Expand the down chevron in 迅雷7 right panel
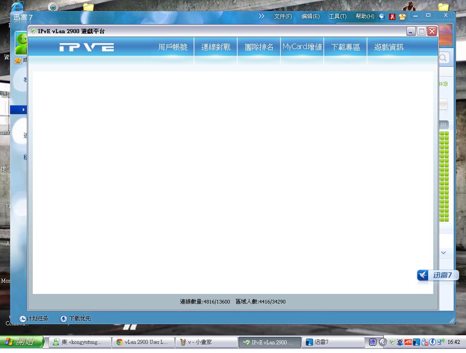 point(443,253)
